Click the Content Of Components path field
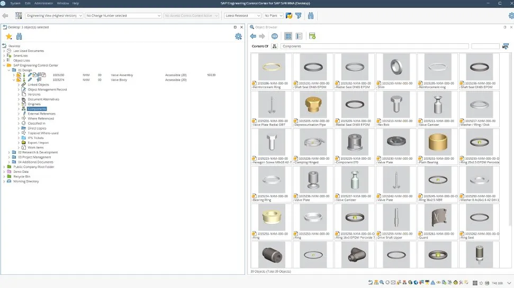 pyautogui.click(x=374, y=47)
